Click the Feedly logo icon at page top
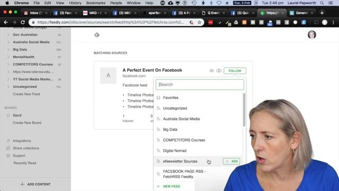Image resolution: width=339 pixels, height=191 pixels. (97, 35)
